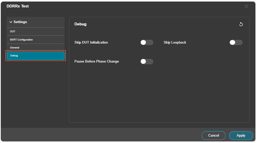Screen dimensions: 257x143
Task: Toggle Pause Before Phase Change on
Action: coord(147,62)
